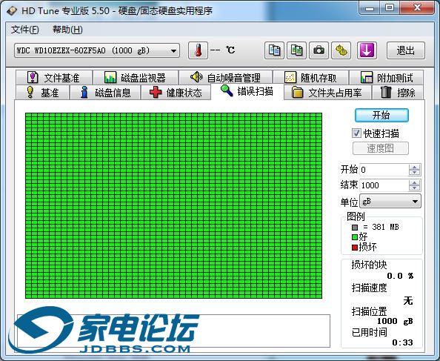Image resolution: width=440 pixels, height=361 pixels.
Task: Click the purple down-arrow icon
Action: click(367, 50)
